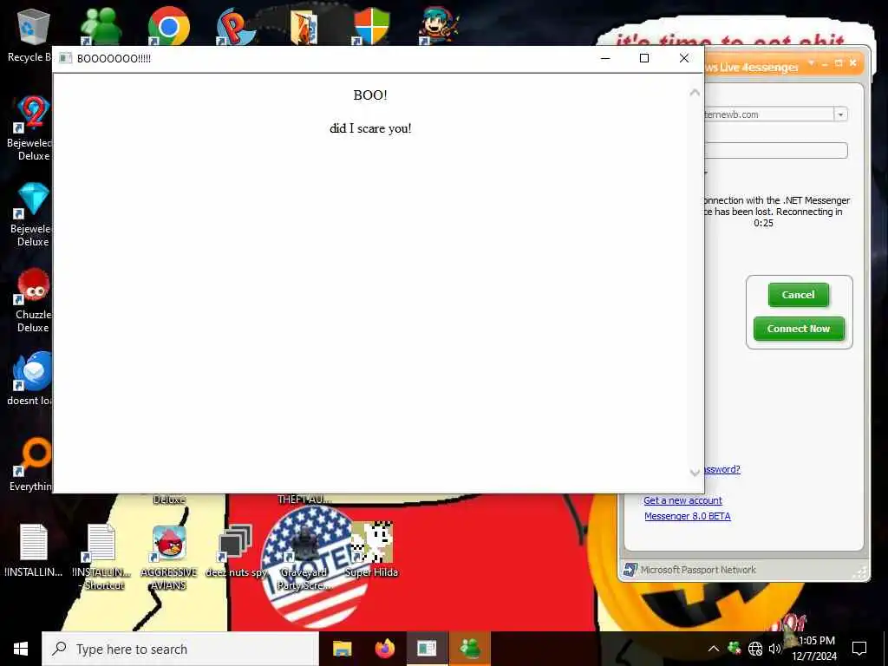The height and width of the screenshot is (666, 888).
Task: Expand the Messenger email address dropdown
Action: [x=840, y=114]
